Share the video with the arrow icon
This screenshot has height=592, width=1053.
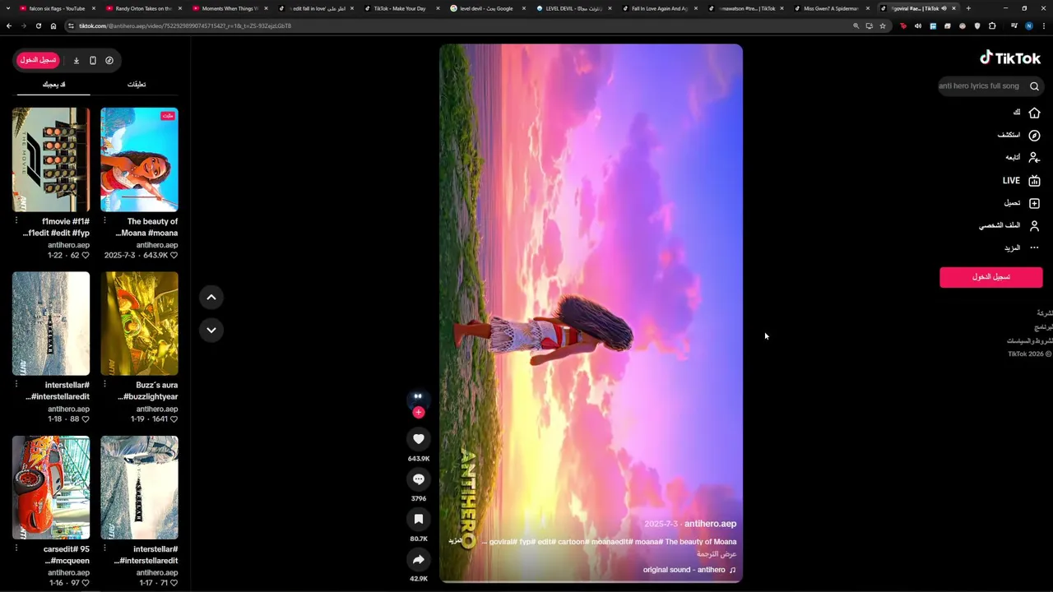coord(419,560)
